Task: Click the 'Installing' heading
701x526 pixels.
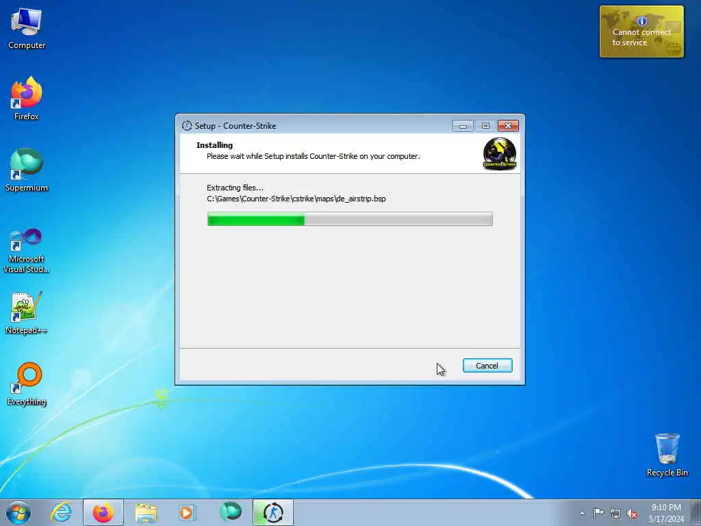Action: [x=214, y=145]
